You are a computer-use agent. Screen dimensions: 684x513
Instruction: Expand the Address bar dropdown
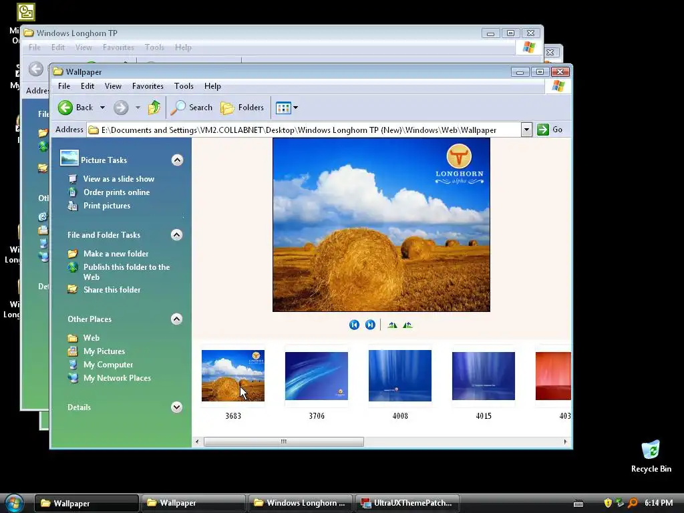[526, 130]
